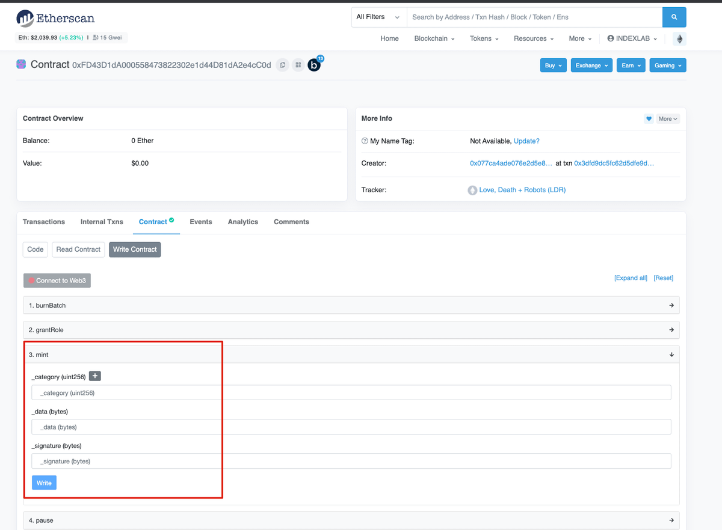This screenshot has height=530, width=722.
Task: Click the Blockscan chat 'b' icon
Action: pyautogui.click(x=314, y=65)
